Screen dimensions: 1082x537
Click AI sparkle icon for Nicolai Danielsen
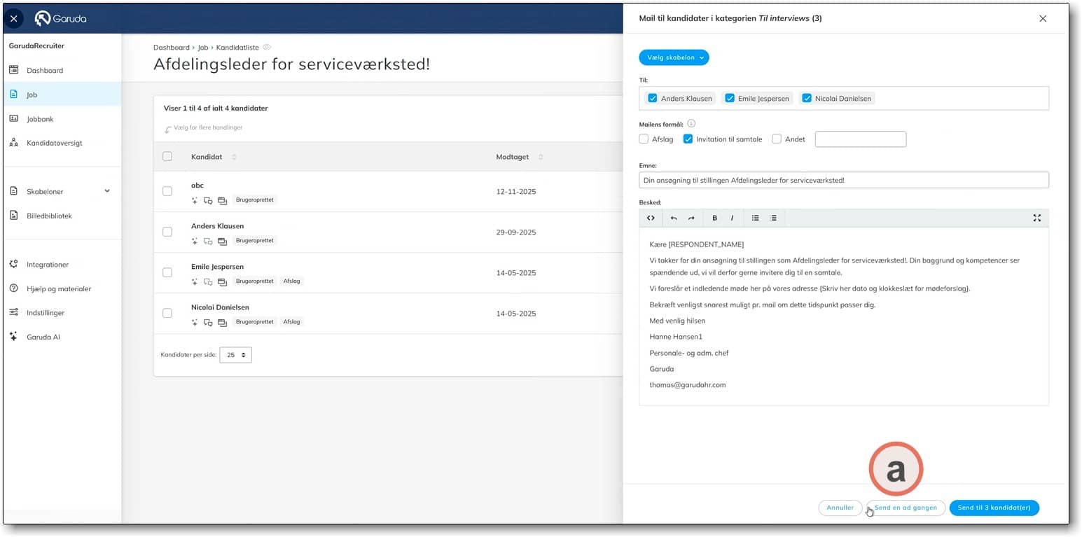195,322
